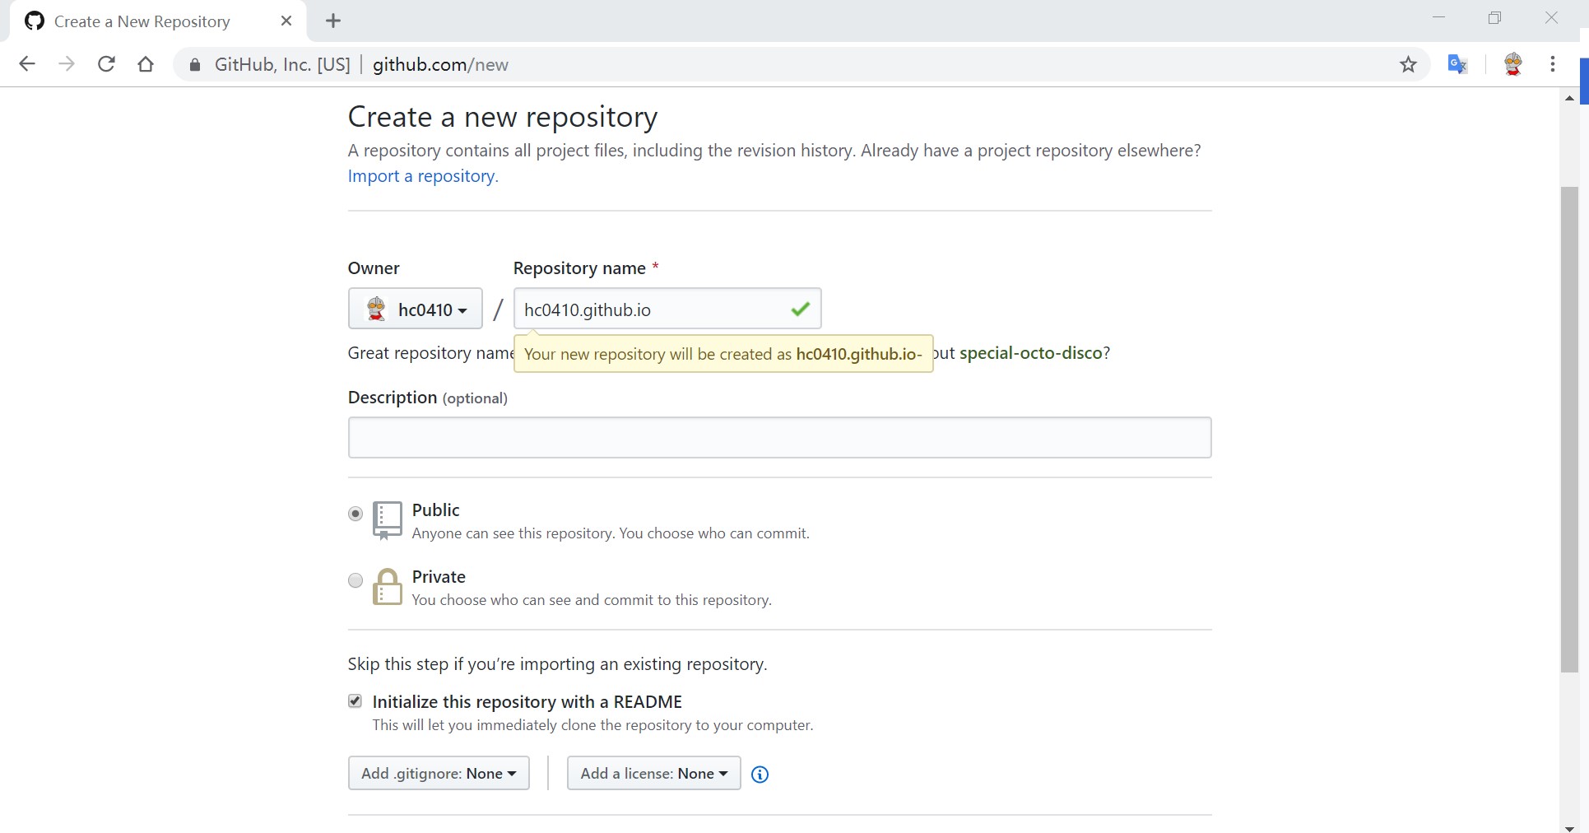The image size is (1589, 833).
Task: Open the Add a license dropdown
Action: (x=653, y=774)
